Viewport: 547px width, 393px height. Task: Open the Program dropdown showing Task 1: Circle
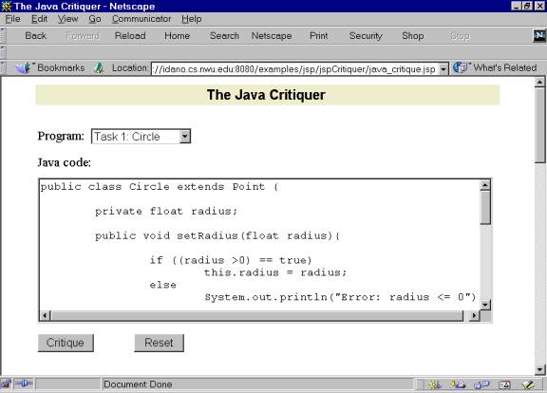[x=141, y=137]
